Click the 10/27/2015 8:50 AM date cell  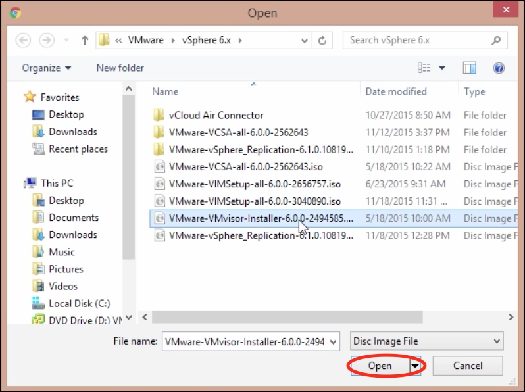pyautogui.click(x=408, y=115)
